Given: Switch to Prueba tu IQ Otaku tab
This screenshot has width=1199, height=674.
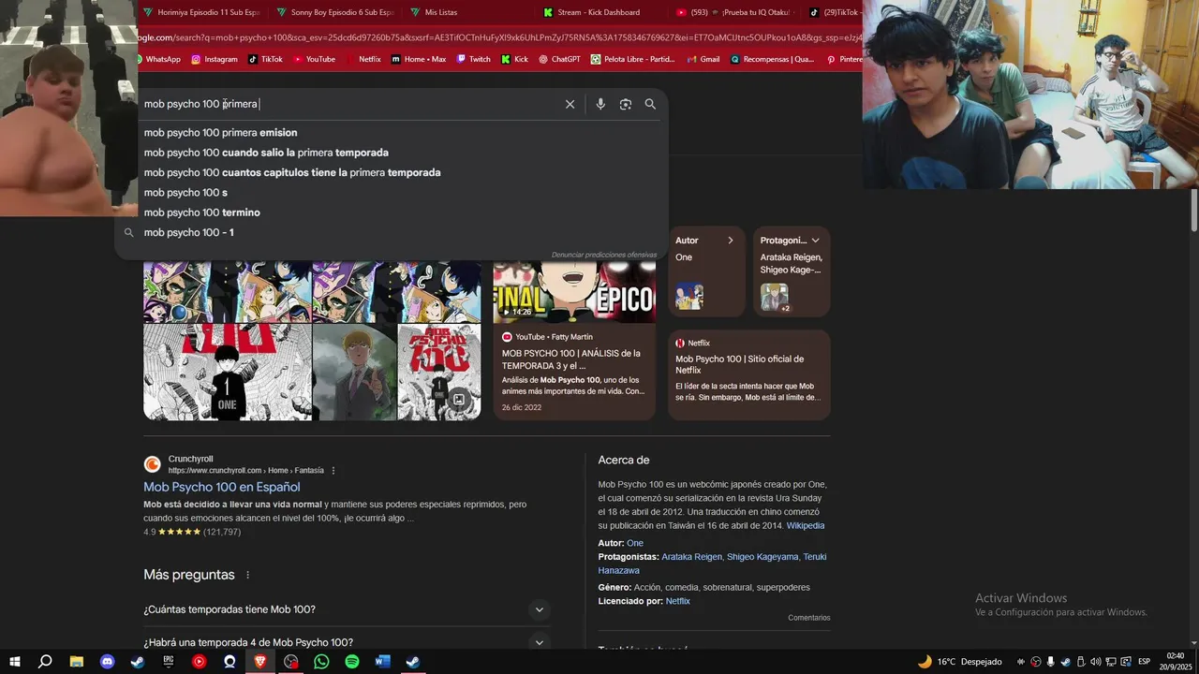Looking at the screenshot, I should pyautogui.click(x=734, y=12).
